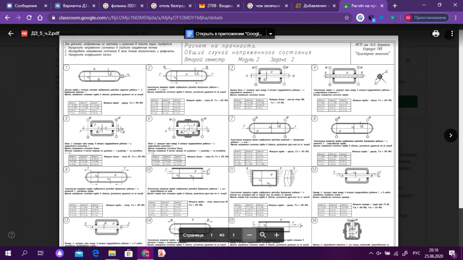The width and height of the screenshot is (463, 260).
Task: Zoom in with the plus button
Action: pyautogui.click(x=276, y=235)
